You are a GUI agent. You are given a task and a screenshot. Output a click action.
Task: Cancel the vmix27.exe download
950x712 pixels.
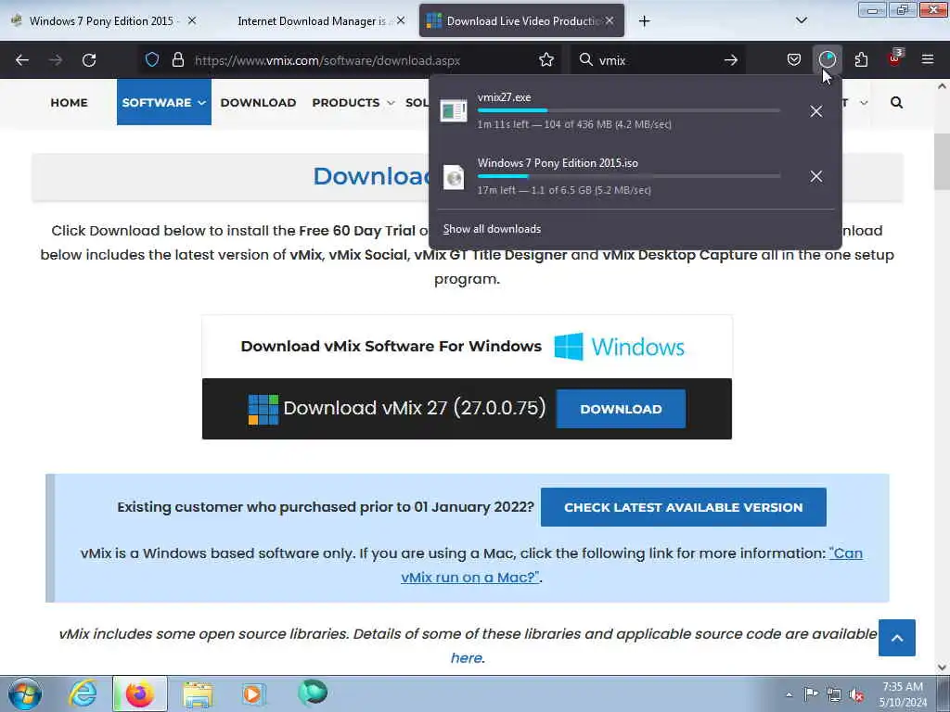pyautogui.click(x=816, y=111)
